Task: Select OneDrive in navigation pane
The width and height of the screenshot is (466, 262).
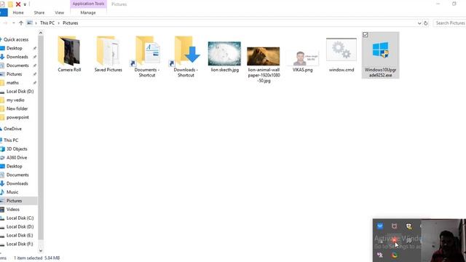Action: [12, 129]
